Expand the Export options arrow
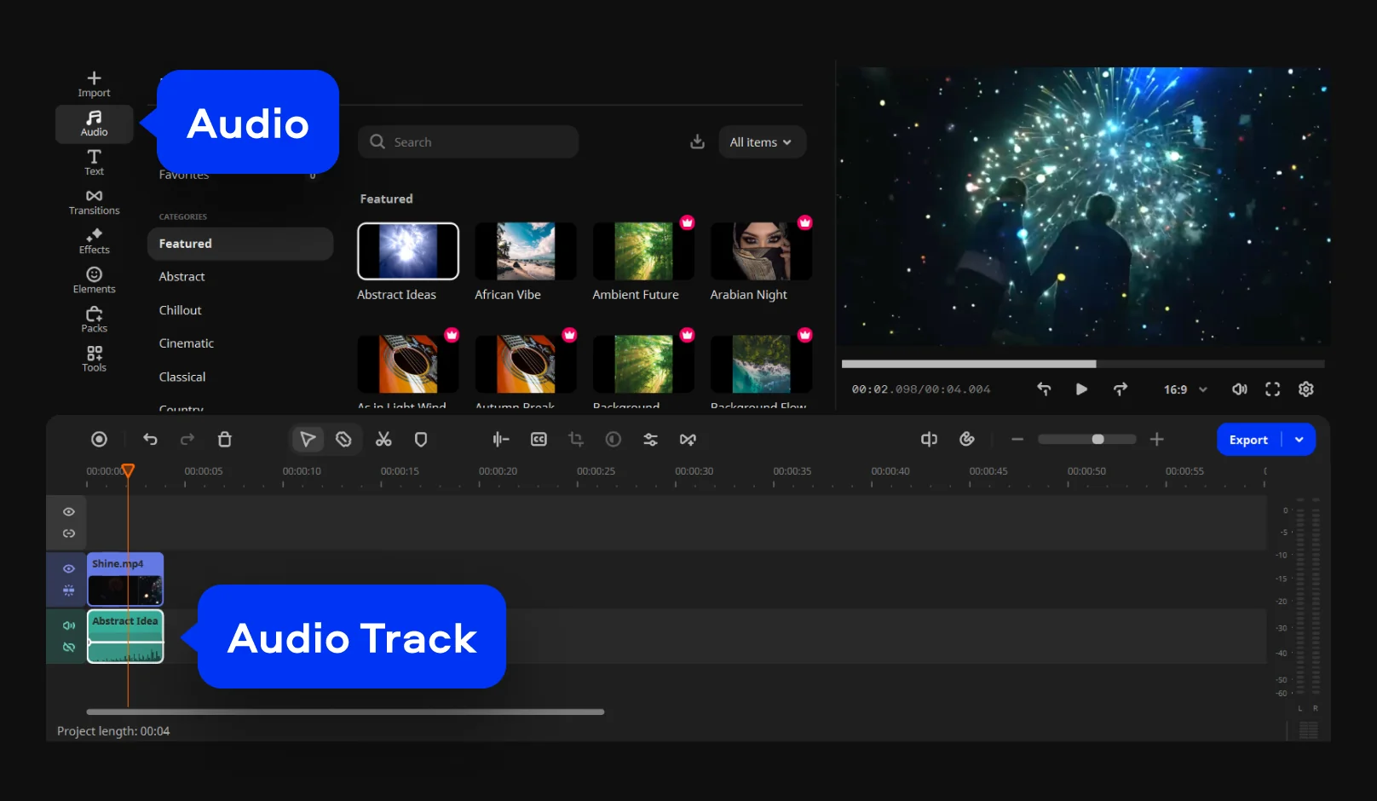The image size is (1377, 801). point(1299,440)
